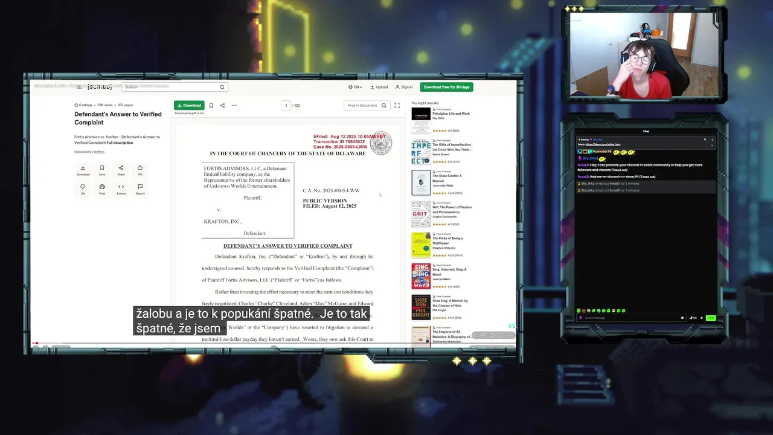773x435 pixels.
Task: Open the Full description link
Action: point(120,143)
